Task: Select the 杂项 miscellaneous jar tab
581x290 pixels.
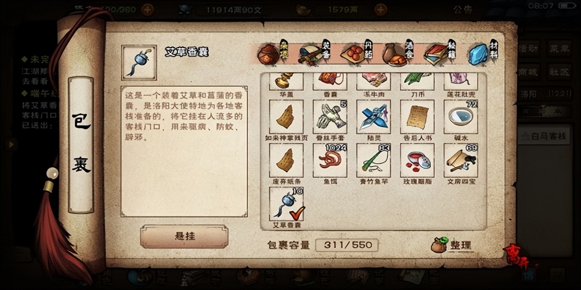Action: [272, 54]
